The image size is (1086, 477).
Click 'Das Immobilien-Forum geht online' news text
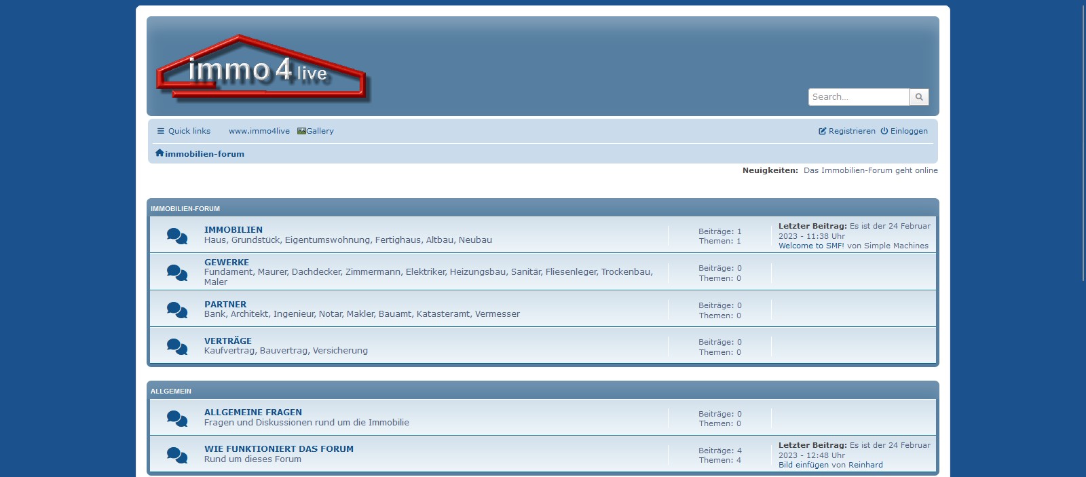pos(871,170)
